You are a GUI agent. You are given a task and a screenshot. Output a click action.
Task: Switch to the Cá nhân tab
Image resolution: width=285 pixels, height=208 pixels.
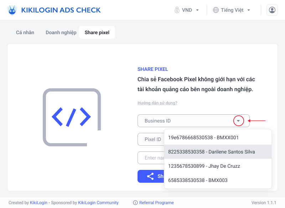coord(25,32)
